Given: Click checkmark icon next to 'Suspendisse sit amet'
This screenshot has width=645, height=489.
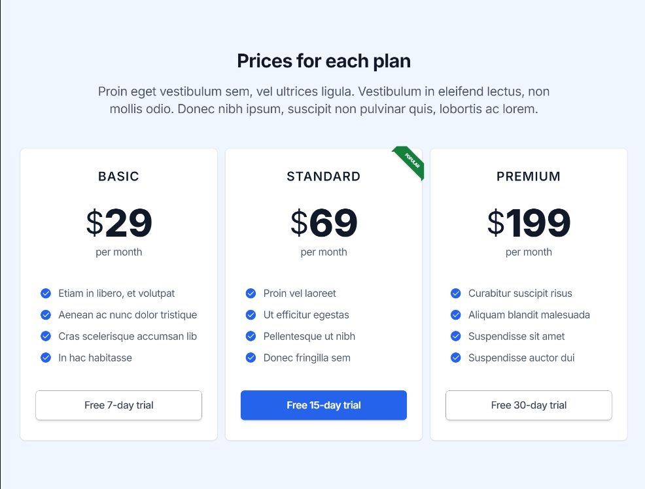Looking at the screenshot, I should click(456, 336).
